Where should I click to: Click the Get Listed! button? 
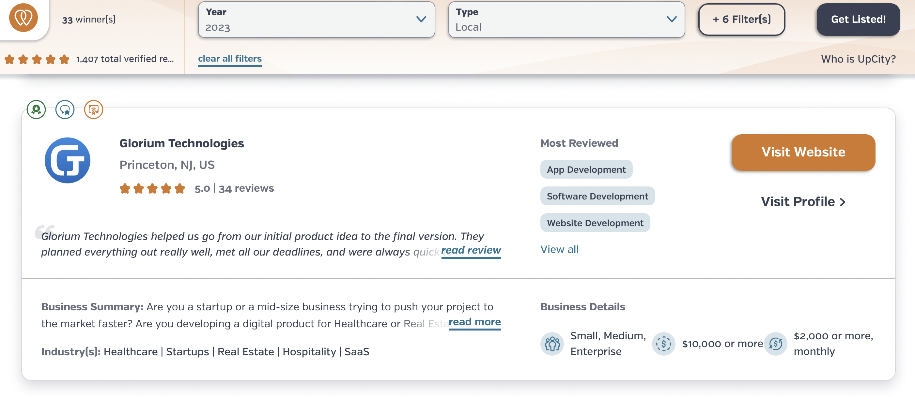[x=858, y=20]
